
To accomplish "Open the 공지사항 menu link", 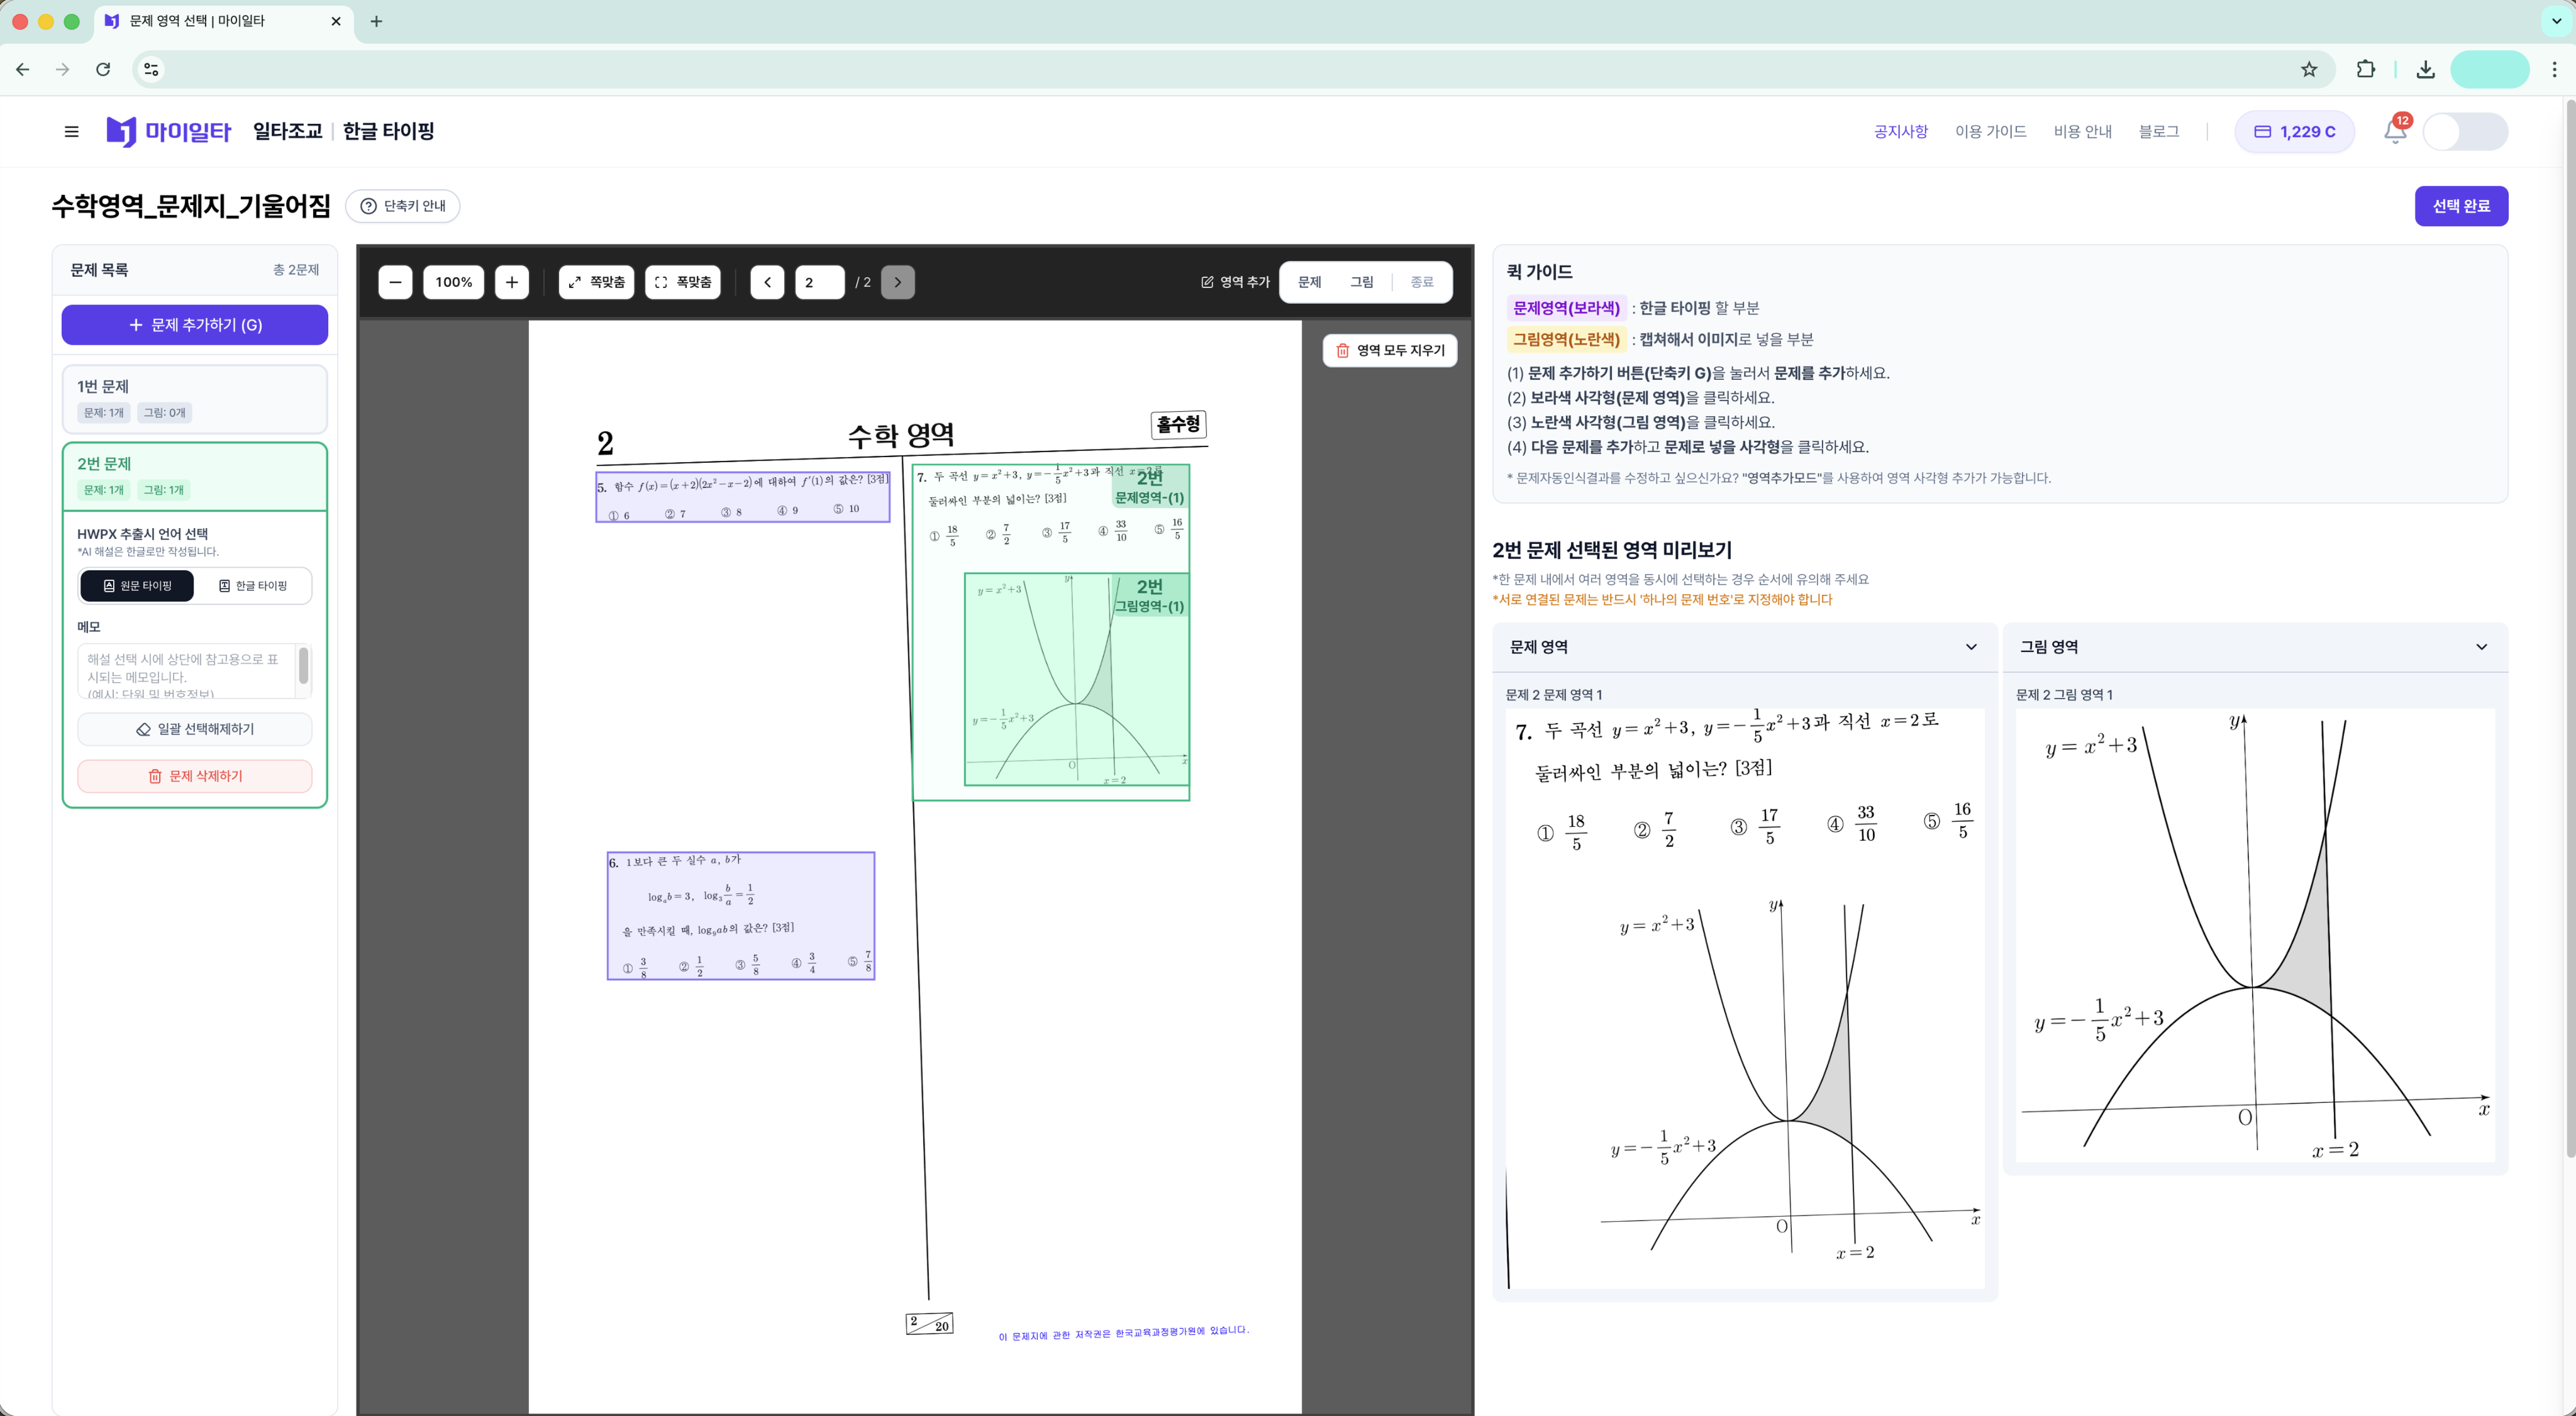I will pos(1900,131).
